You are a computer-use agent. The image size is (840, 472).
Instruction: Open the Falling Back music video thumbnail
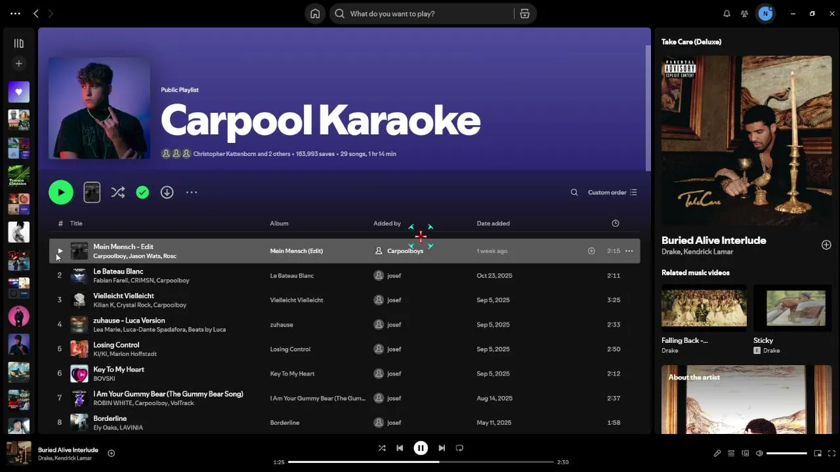(704, 307)
